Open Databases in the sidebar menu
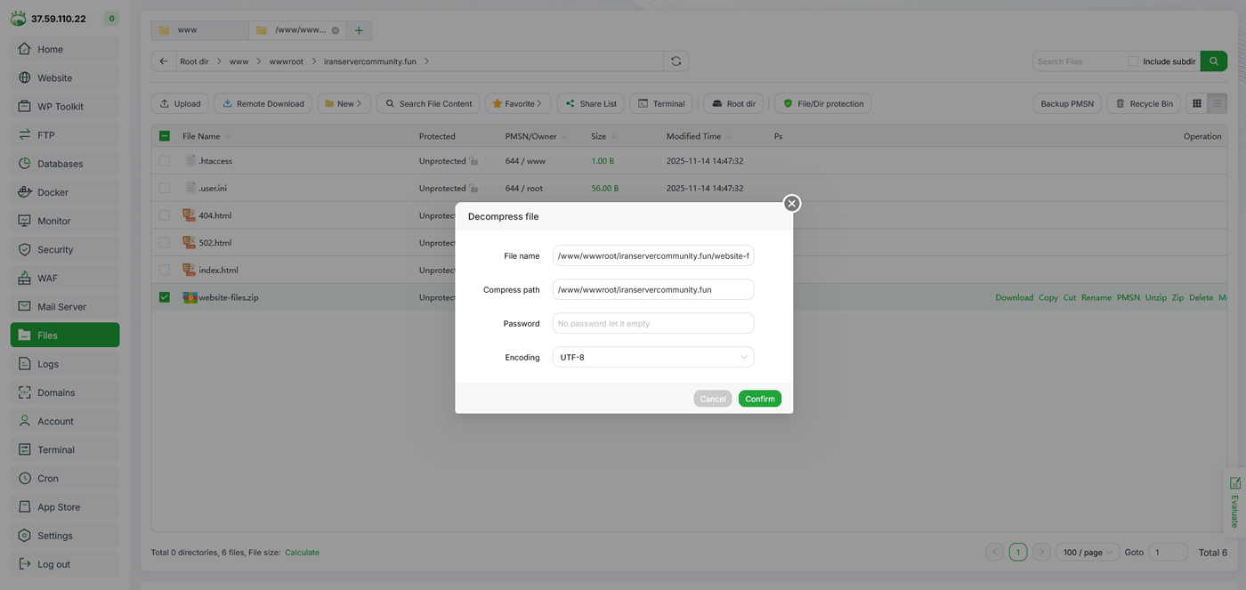Image resolution: width=1246 pixels, height=590 pixels. [x=60, y=164]
